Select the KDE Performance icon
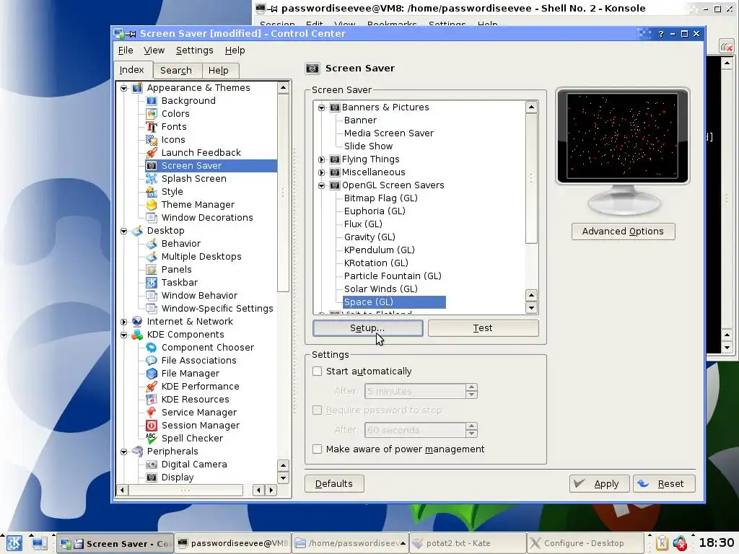 click(152, 387)
